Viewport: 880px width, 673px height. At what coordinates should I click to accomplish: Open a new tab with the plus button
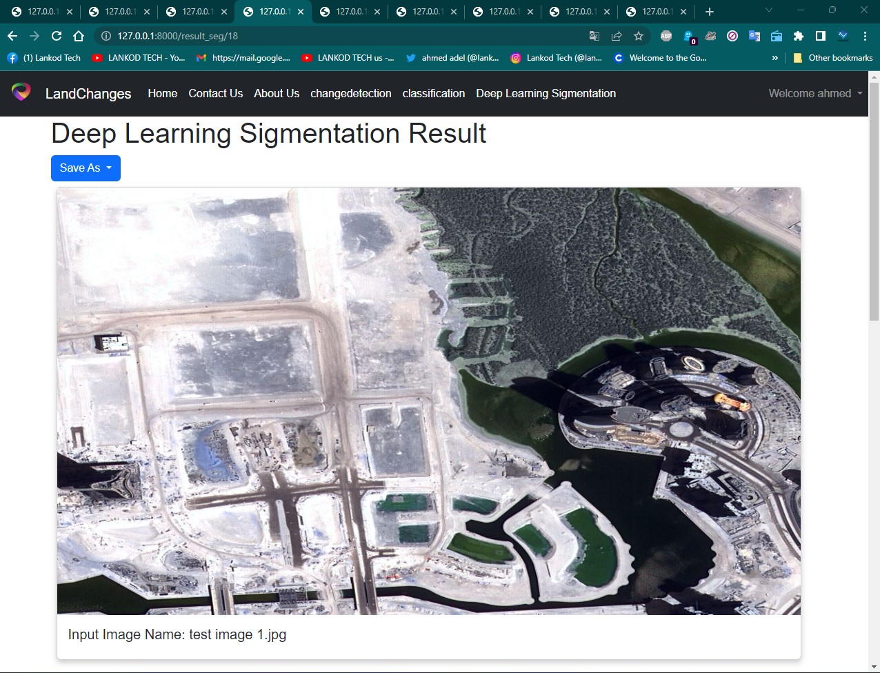(x=710, y=12)
